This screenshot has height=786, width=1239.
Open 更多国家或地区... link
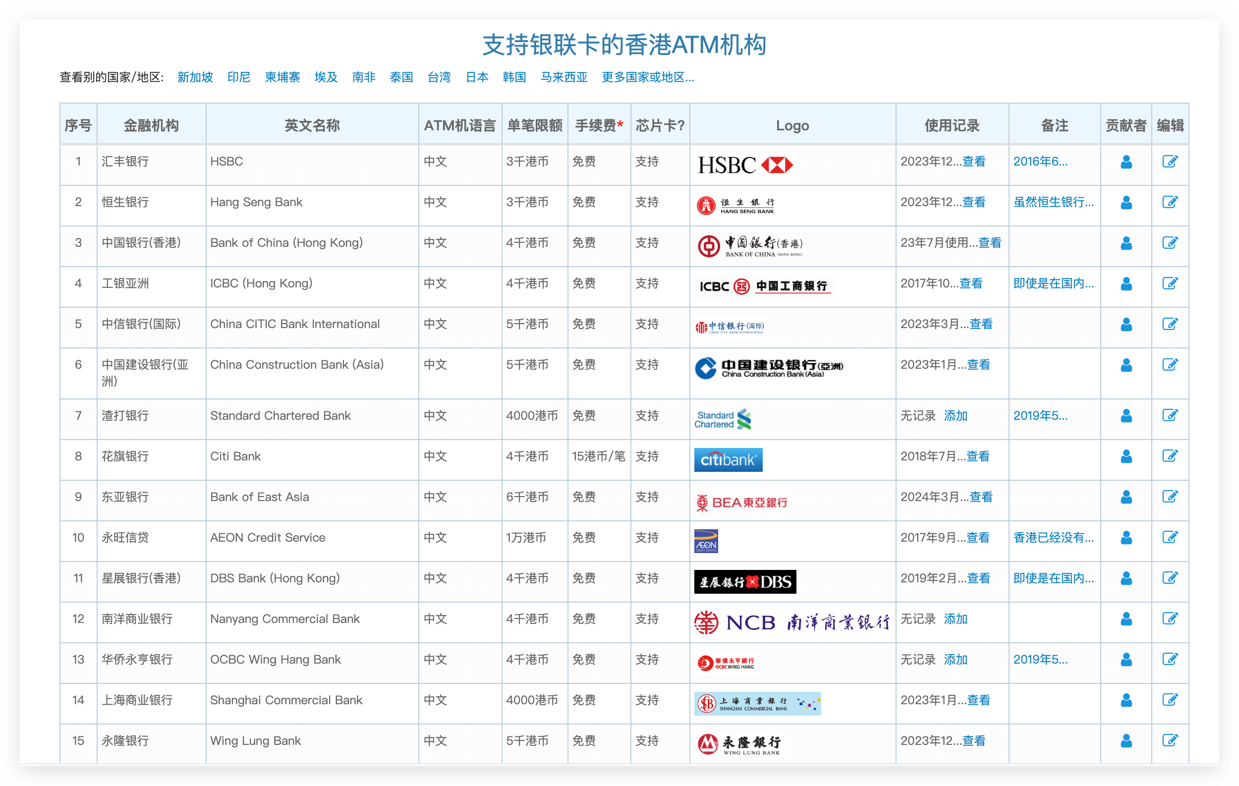648,77
